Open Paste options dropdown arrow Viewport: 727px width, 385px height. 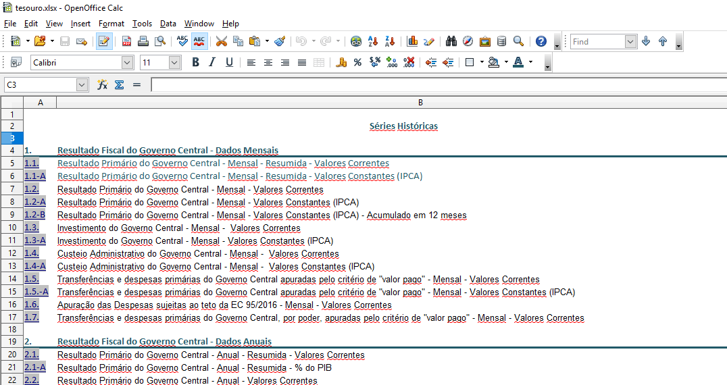(267, 41)
